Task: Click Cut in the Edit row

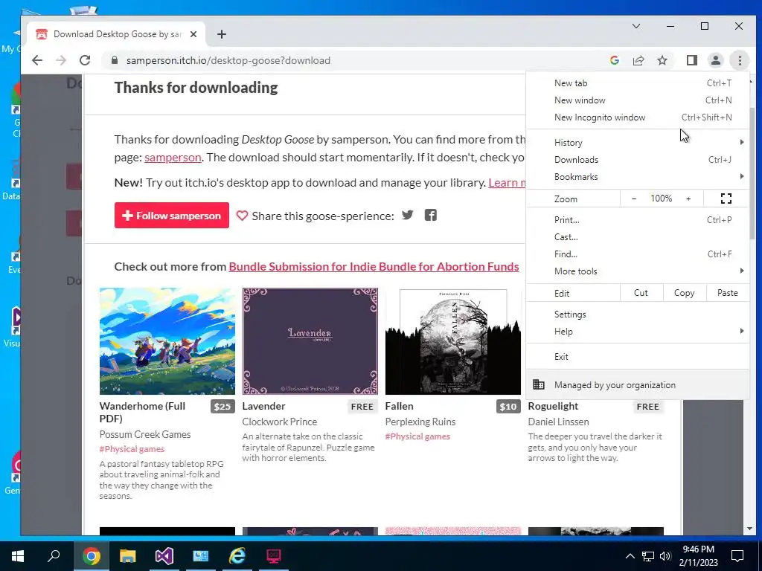Action: coord(641,293)
